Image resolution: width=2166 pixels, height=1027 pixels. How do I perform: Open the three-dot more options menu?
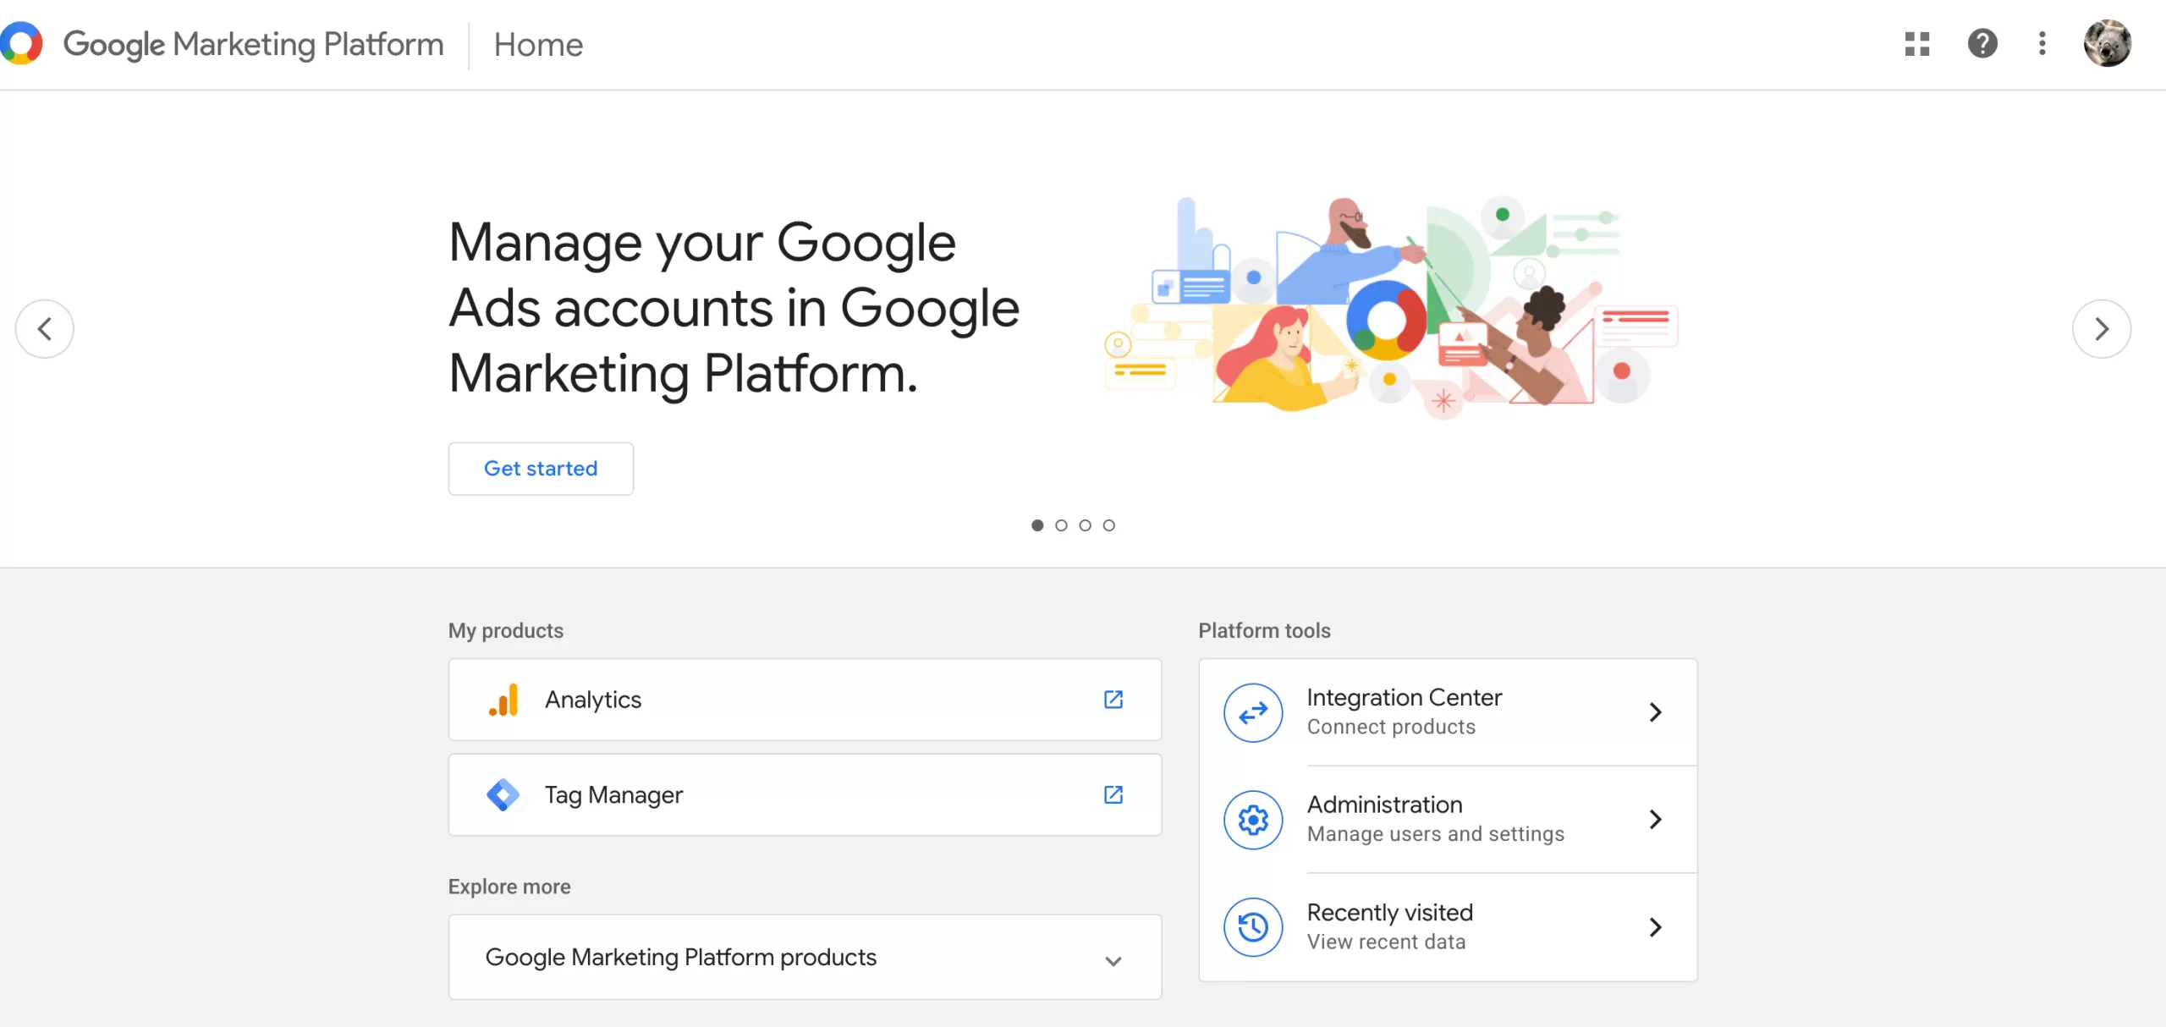(2042, 44)
